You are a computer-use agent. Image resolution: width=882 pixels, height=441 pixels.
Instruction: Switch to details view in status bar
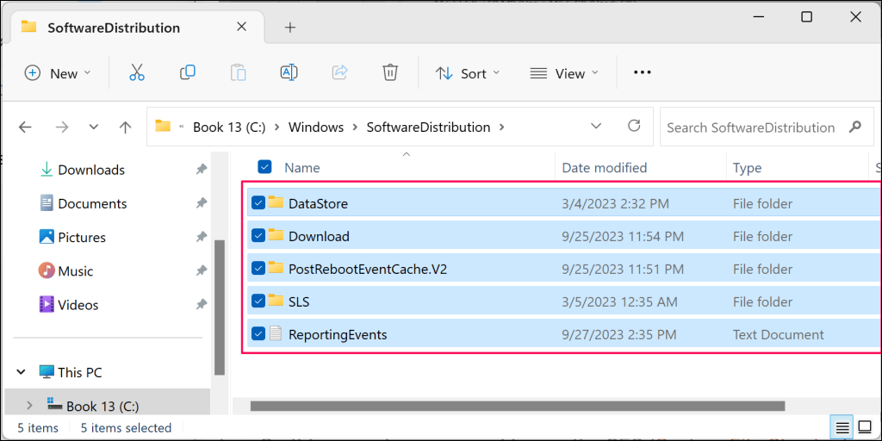coord(842,428)
